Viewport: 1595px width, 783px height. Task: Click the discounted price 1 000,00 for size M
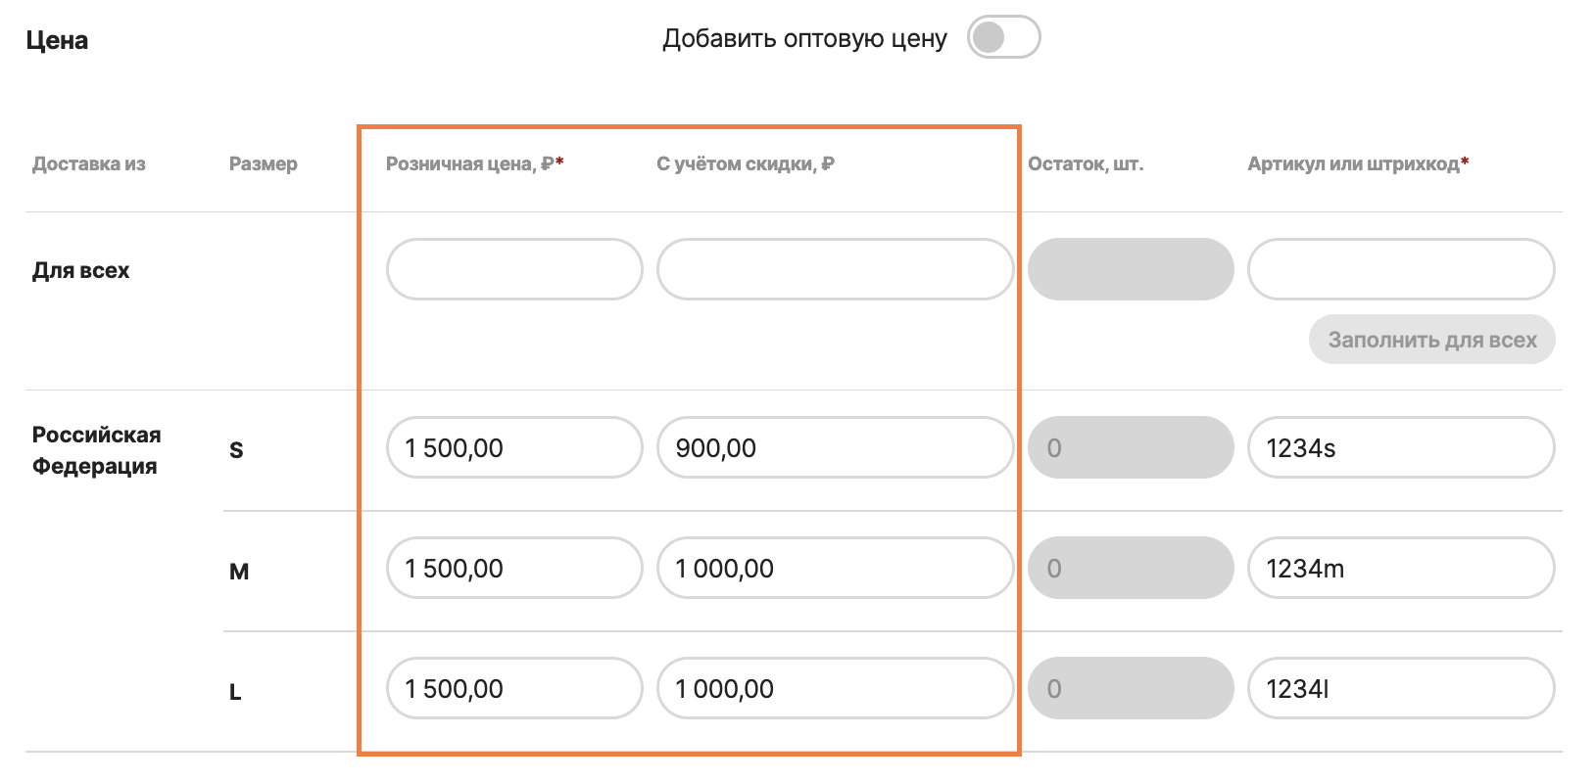834,568
